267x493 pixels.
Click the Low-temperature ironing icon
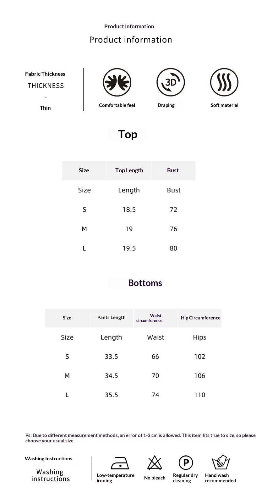click(x=120, y=463)
